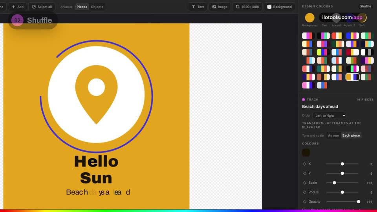Set Turn and scale to As one
Screen dimensions: 377x212
(333, 135)
